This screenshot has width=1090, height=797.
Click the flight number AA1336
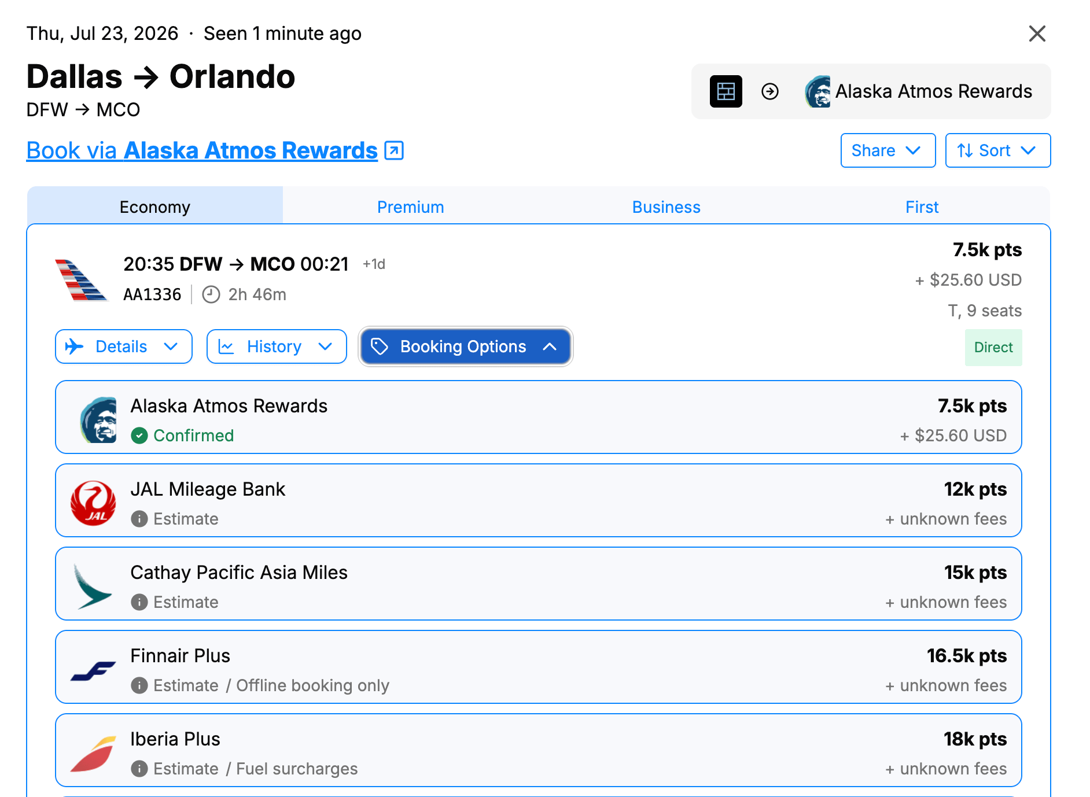152,294
